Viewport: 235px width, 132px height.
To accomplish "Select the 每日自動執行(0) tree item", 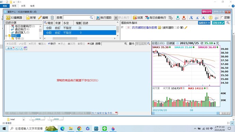I will (x=23, y=26).
